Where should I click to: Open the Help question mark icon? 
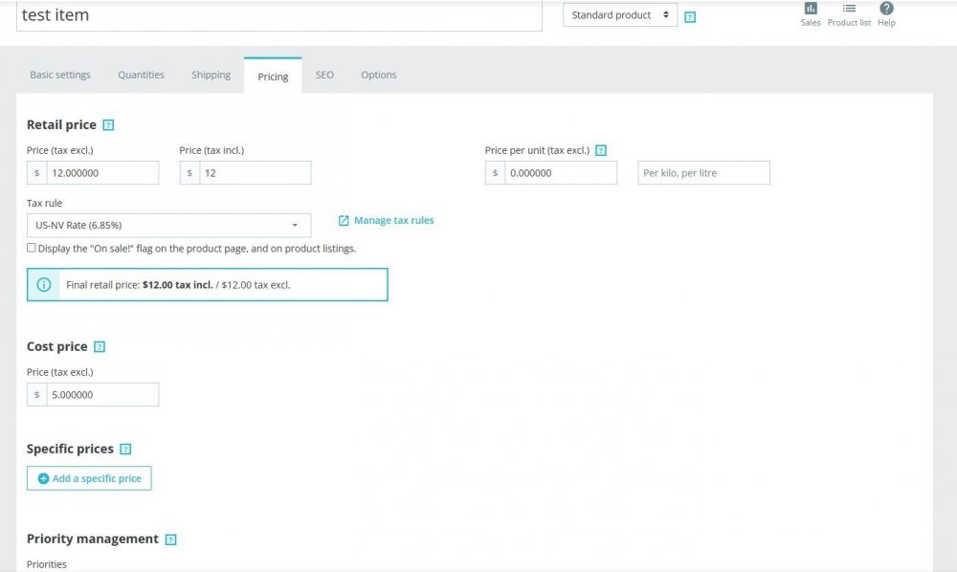[886, 8]
